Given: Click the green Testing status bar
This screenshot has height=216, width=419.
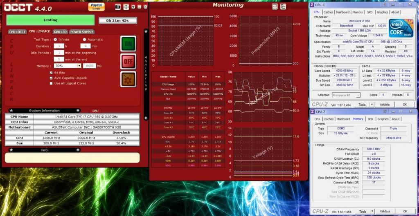Looking at the screenshot, I should point(50,20).
